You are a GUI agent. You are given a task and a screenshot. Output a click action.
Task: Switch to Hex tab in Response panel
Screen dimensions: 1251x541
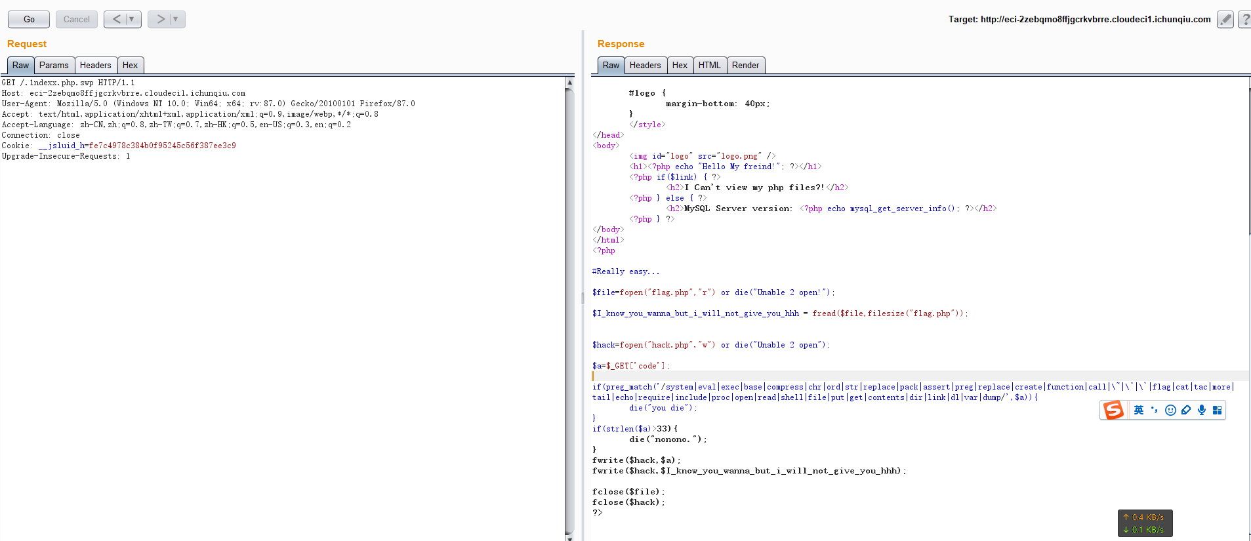tap(680, 65)
